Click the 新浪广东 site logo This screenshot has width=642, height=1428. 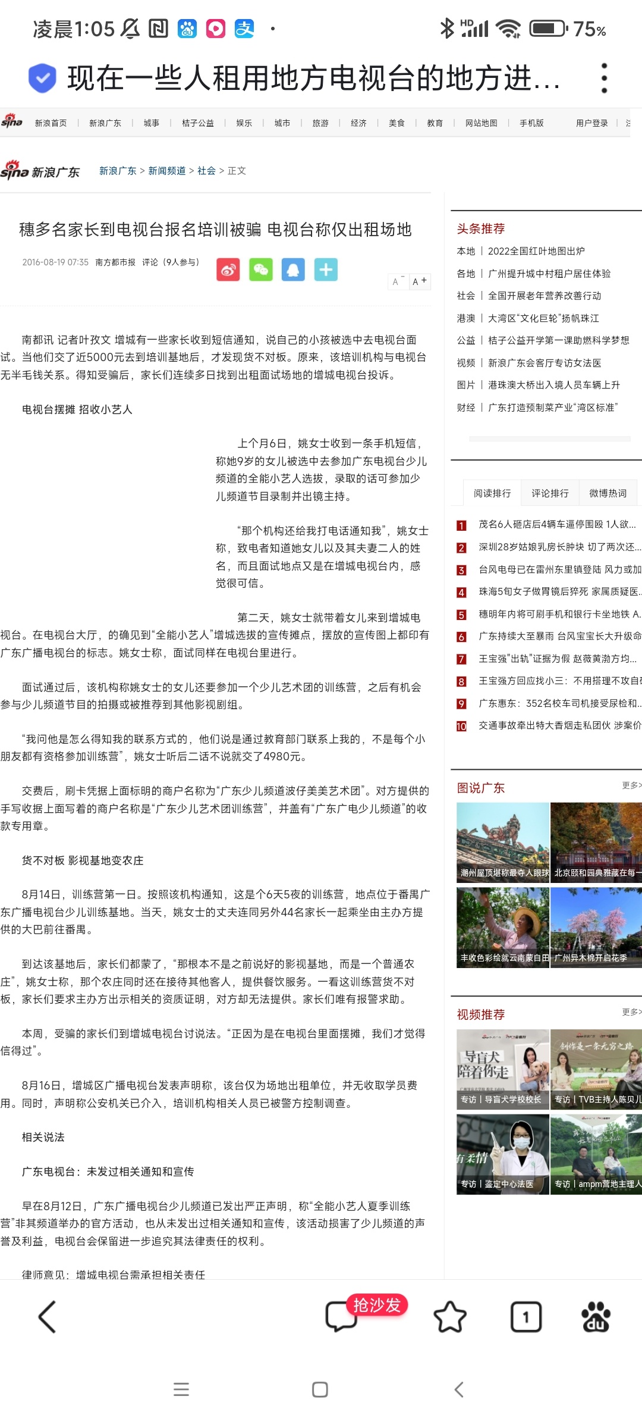(40, 170)
